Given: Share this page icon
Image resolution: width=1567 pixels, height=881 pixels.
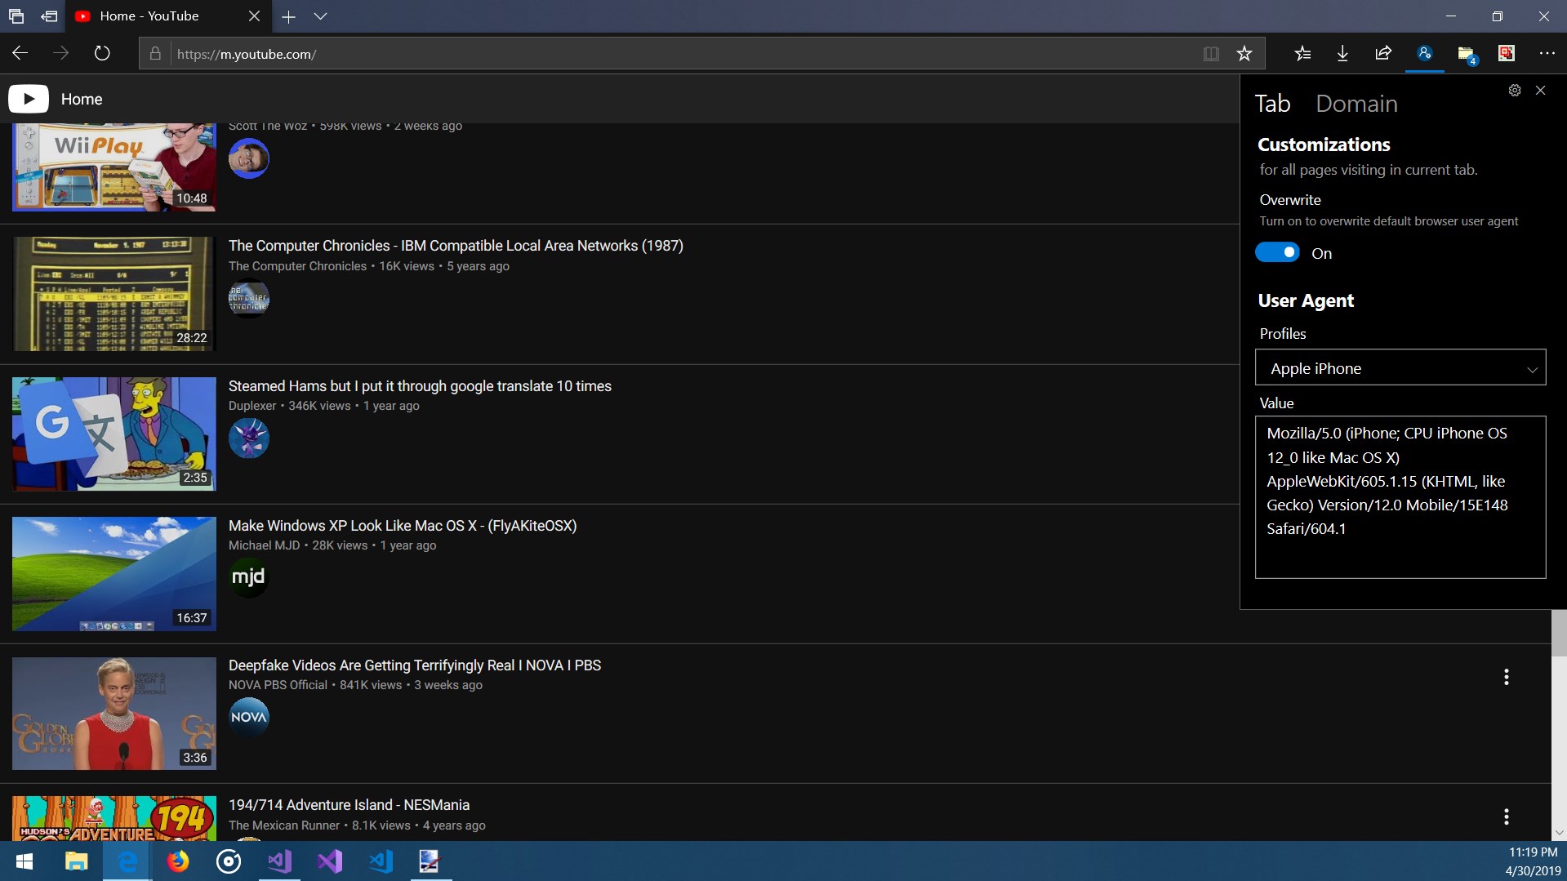Looking at the screenshot, I should coord(1383,54).
